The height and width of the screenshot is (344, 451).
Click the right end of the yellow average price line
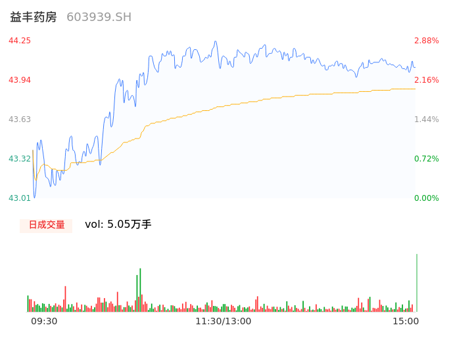tap(414, 89)
